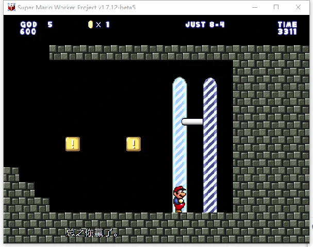Click the GOD score value 600
Image resolution: width=313 pixels, height=247 pixels.
click(x=28, y=31)
